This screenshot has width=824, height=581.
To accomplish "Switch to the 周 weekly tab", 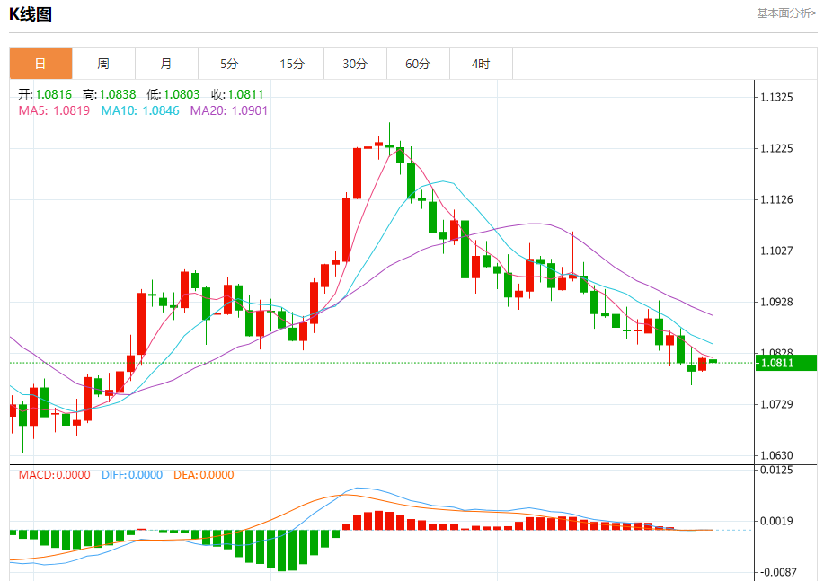I will tap(103, 64).
